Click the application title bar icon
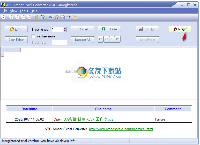 tap(3, 5)
